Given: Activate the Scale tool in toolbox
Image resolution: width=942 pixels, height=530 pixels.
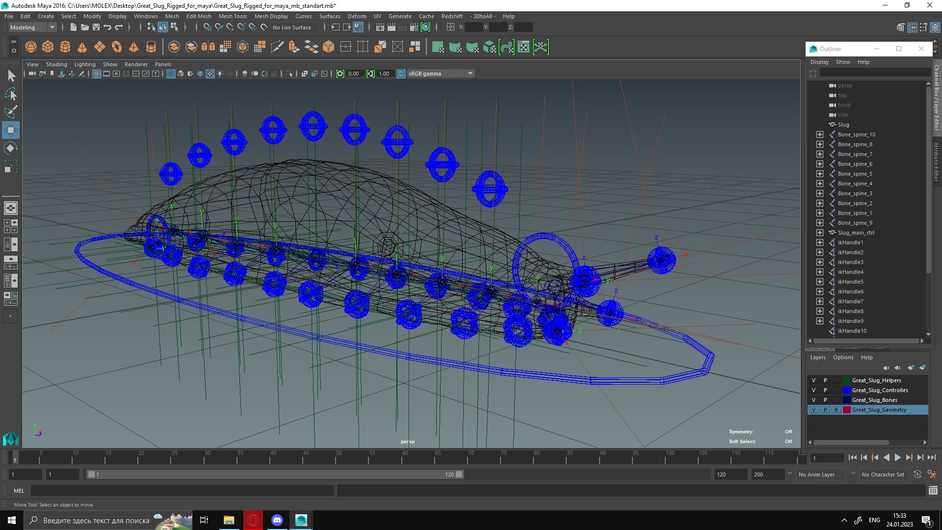Looking at the screenshot, I should (x=11, y=166).
